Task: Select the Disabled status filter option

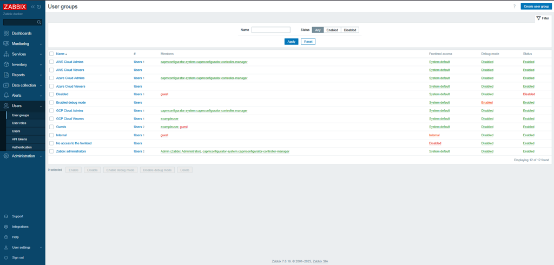Action: tap(350, 30)
